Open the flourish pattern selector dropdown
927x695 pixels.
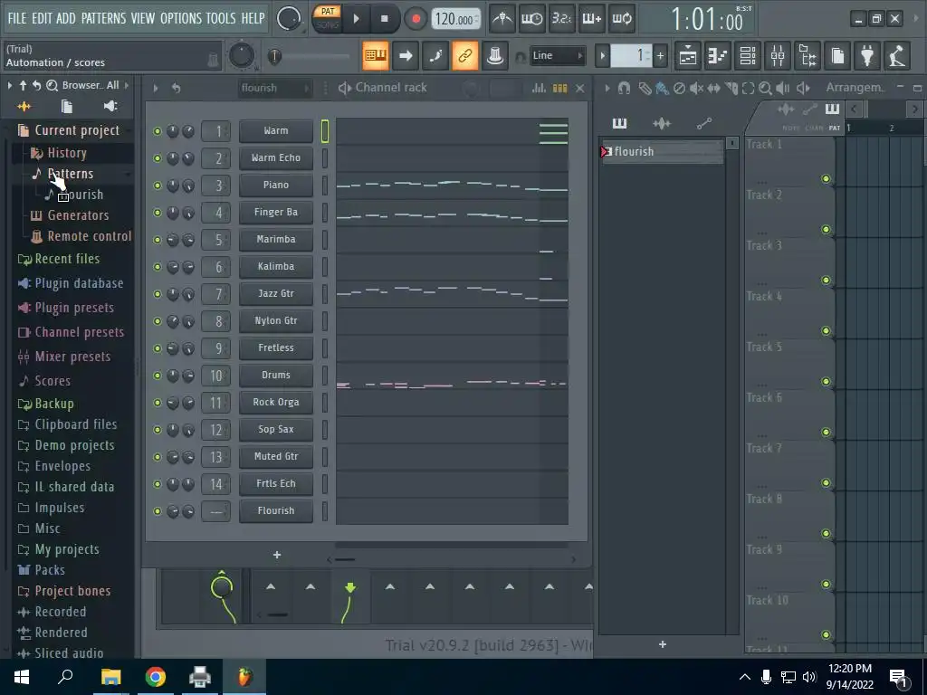pos(275,88)
